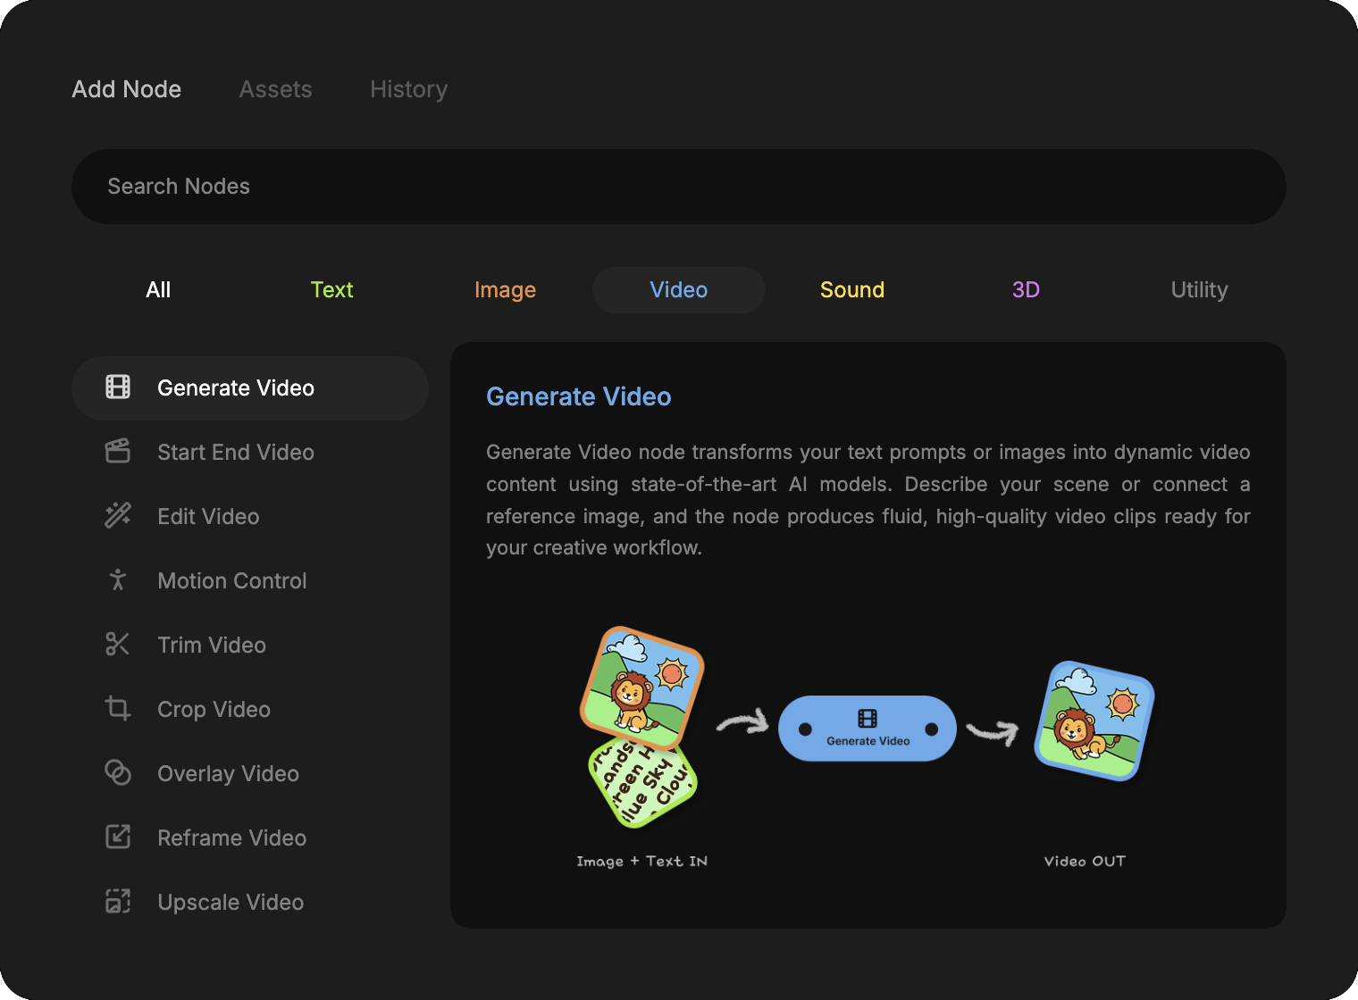
Task: Focus the Search Nodes input field
Action: (679, 187)
